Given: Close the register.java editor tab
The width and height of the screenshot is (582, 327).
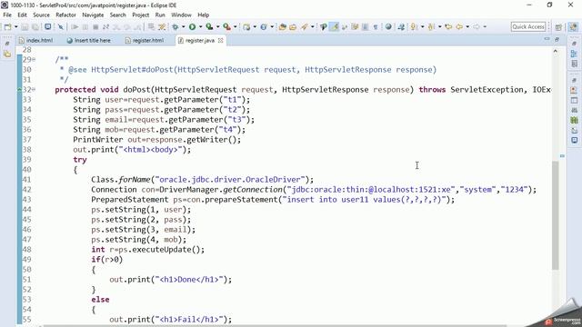Looking at the screenshot, I should tap(220, 40).
